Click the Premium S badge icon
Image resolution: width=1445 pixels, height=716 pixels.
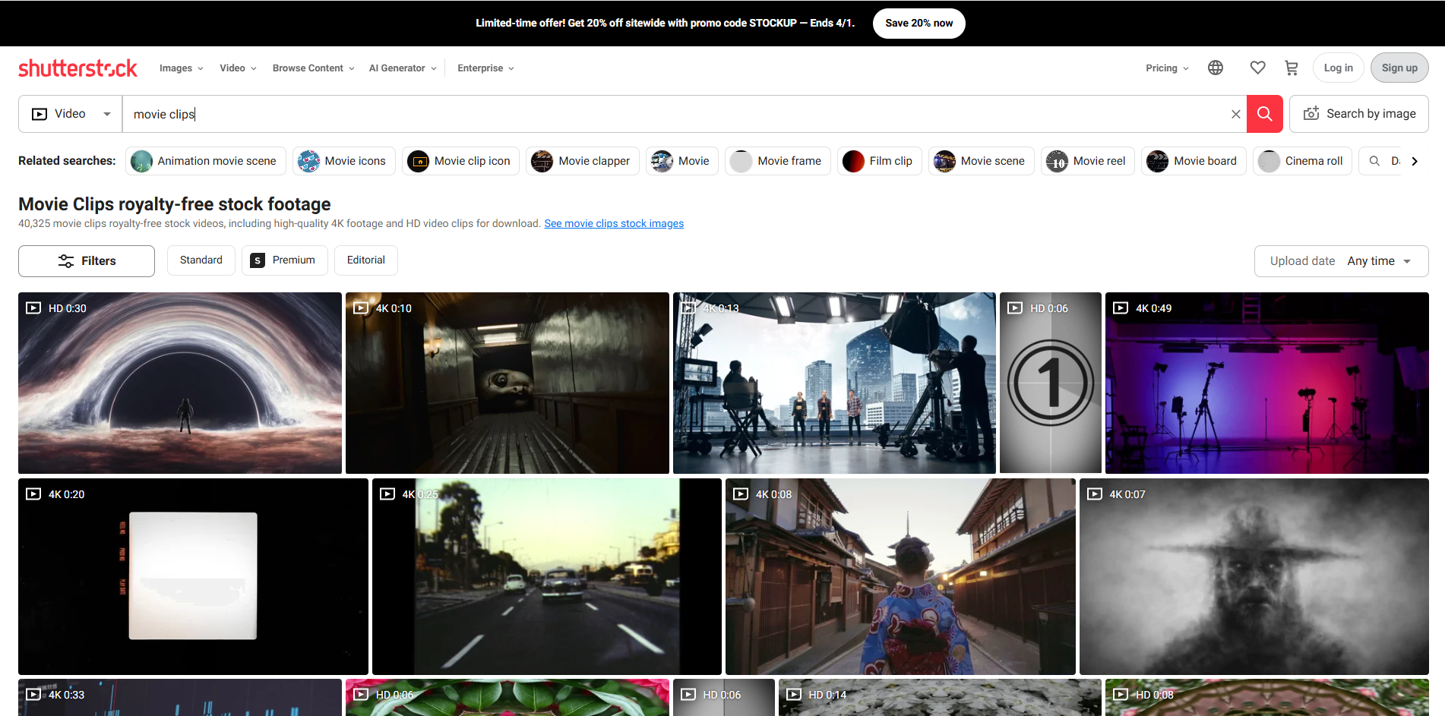[x=258, y=260]
